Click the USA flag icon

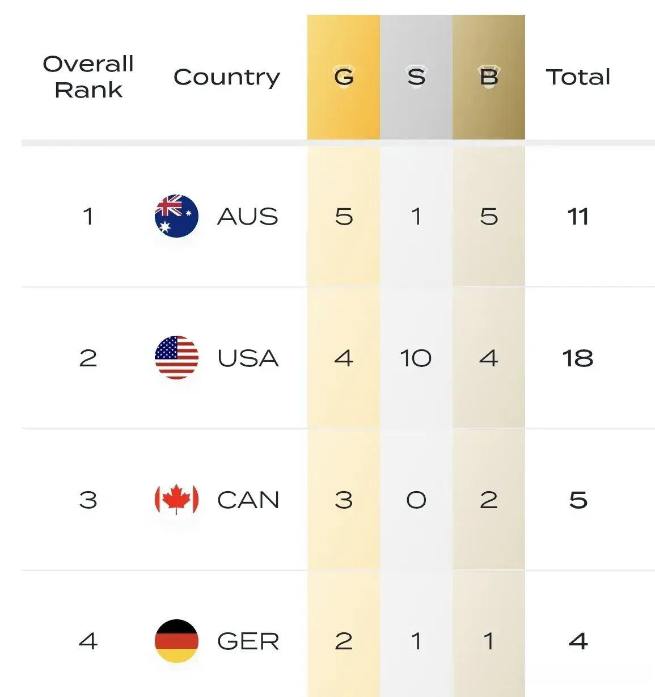[x=176, y=358]
